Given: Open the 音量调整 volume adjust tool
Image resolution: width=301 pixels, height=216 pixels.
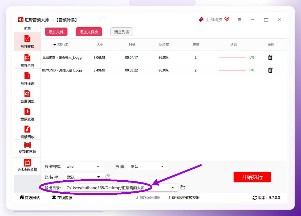Looking at the screenshot, I should coord(27,96).
